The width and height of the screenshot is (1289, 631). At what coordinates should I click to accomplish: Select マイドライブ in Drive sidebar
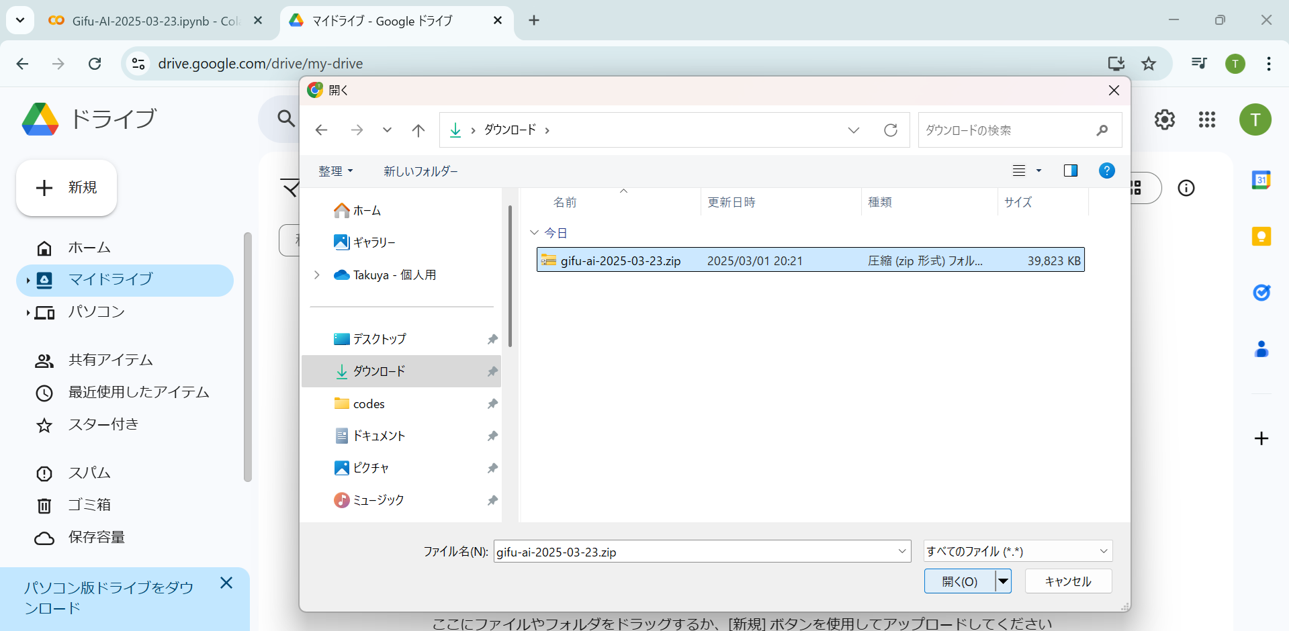coord(125,280)
